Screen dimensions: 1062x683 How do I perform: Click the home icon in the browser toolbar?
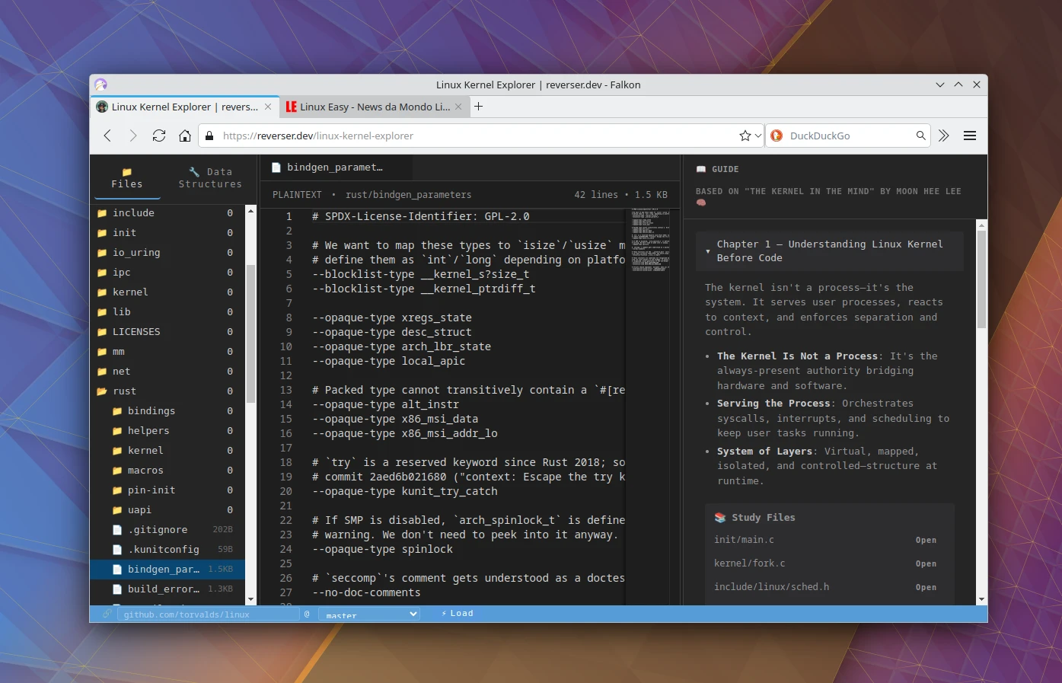point(184,136)
